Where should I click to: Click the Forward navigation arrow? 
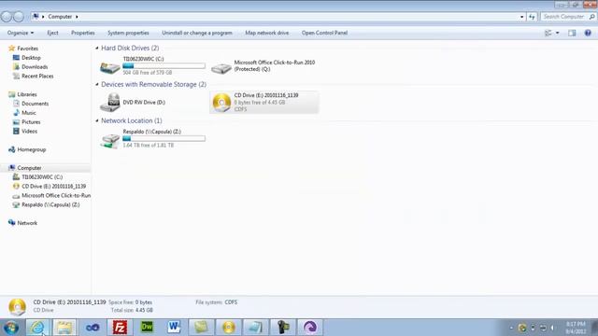[19, 17]
